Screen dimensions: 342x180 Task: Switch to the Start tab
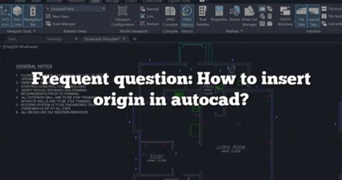tap(12, 39)
